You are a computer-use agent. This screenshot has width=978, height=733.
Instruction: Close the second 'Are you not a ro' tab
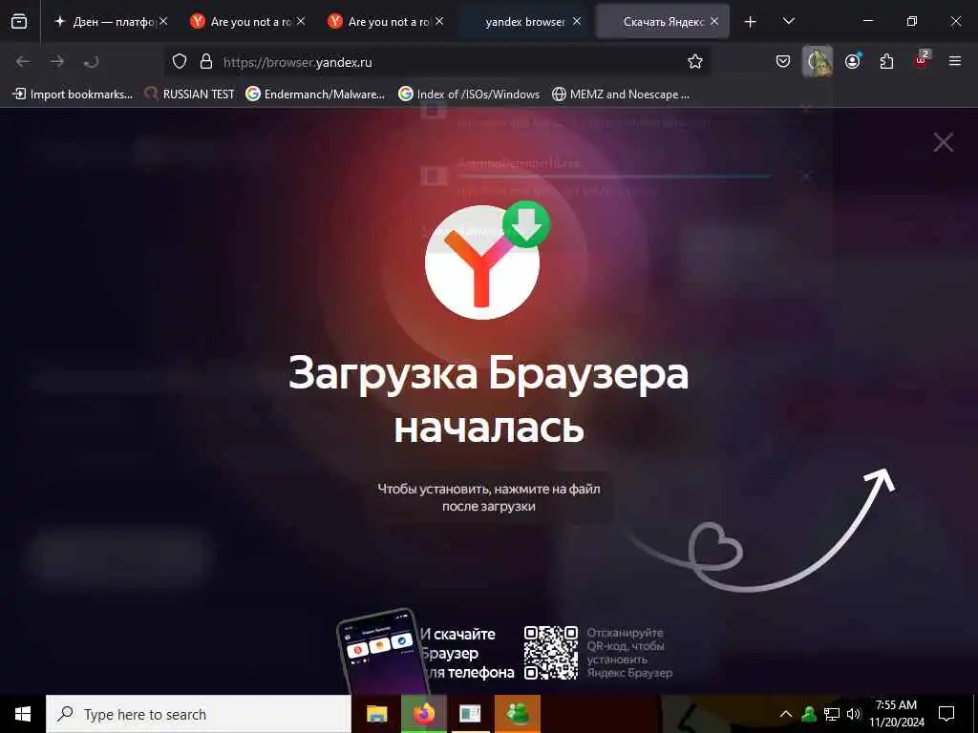pyautogui.click(x=439, y=21)
